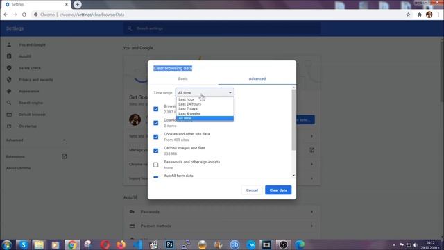
Task: Open Microsoft Edge from the taskbar
Action: point(300,244)
